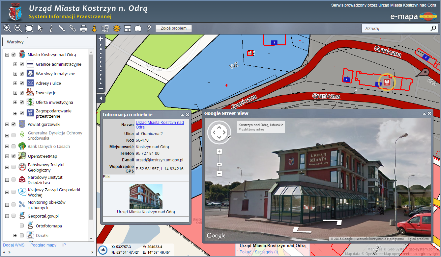Click the Pokaż link under map
Image resolution: width=441 pixels, height=257 pixels.
pyautogui.click(x=245, y=252)
